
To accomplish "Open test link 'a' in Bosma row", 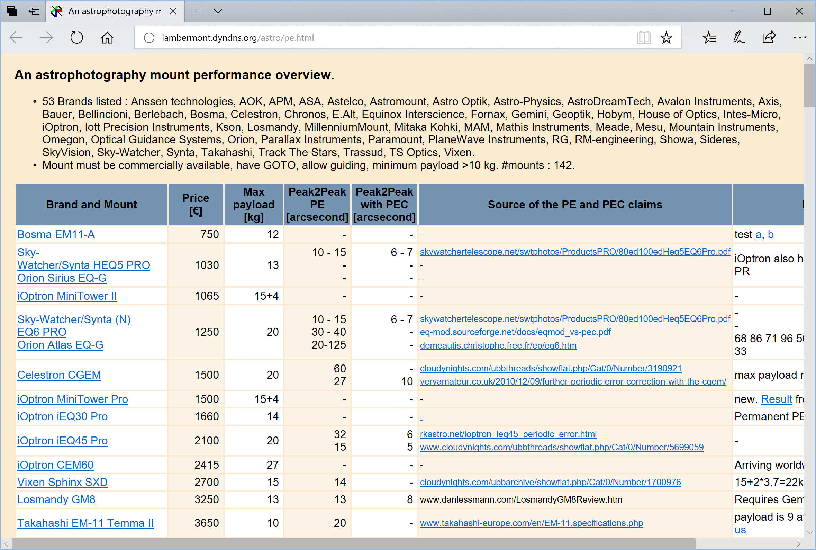I will 758,235.
